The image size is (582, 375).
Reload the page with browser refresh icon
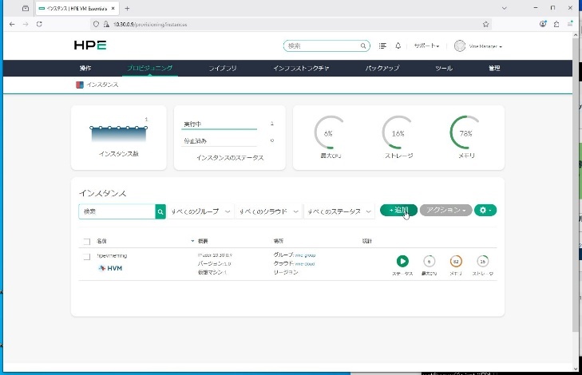(40, 24)
